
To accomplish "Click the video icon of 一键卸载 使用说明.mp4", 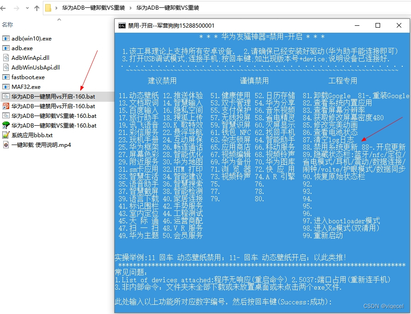I will pos(6,145).
